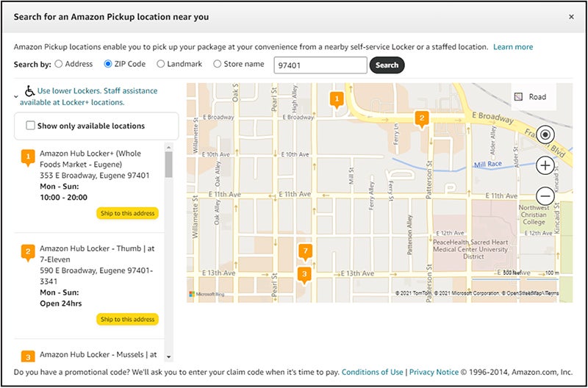The height and width of the screenshot is (388, 588).
Task: Click the locations list scrollbar thumb
Action: 169,165
